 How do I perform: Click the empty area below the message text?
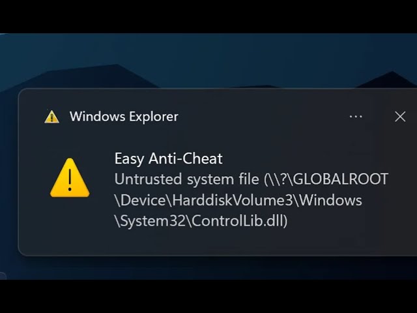coord(213,242)
